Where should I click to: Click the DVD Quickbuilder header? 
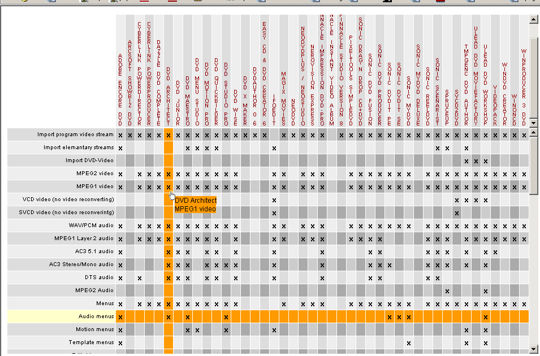click(x=217, y=92)
